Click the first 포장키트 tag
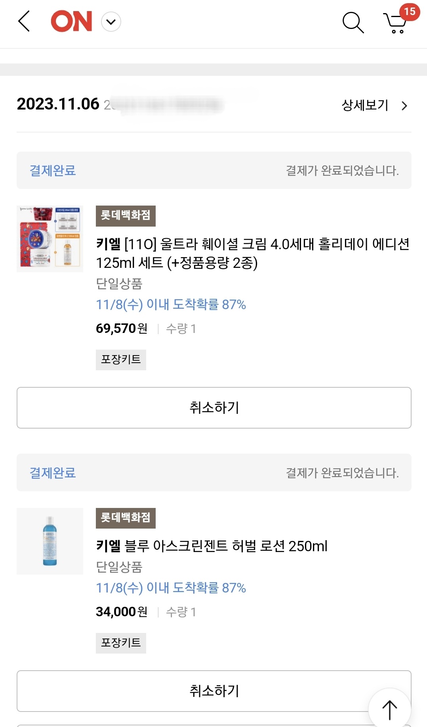This screenshot has width=427, height=727. [121, 360]
